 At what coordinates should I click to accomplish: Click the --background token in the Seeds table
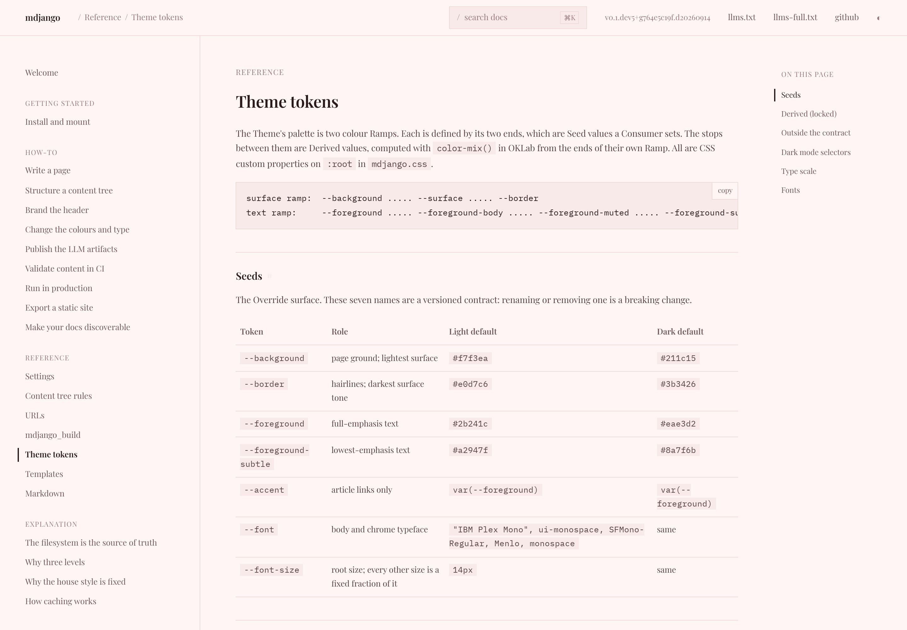274,358
